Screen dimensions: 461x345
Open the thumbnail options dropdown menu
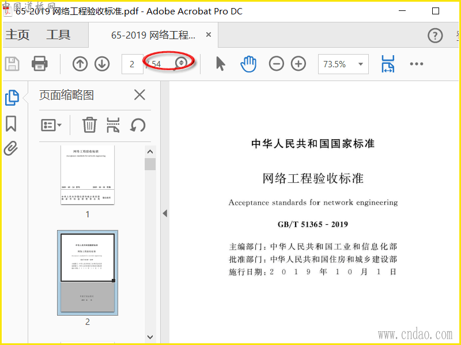pyautogui.click(x=51, y=125)
